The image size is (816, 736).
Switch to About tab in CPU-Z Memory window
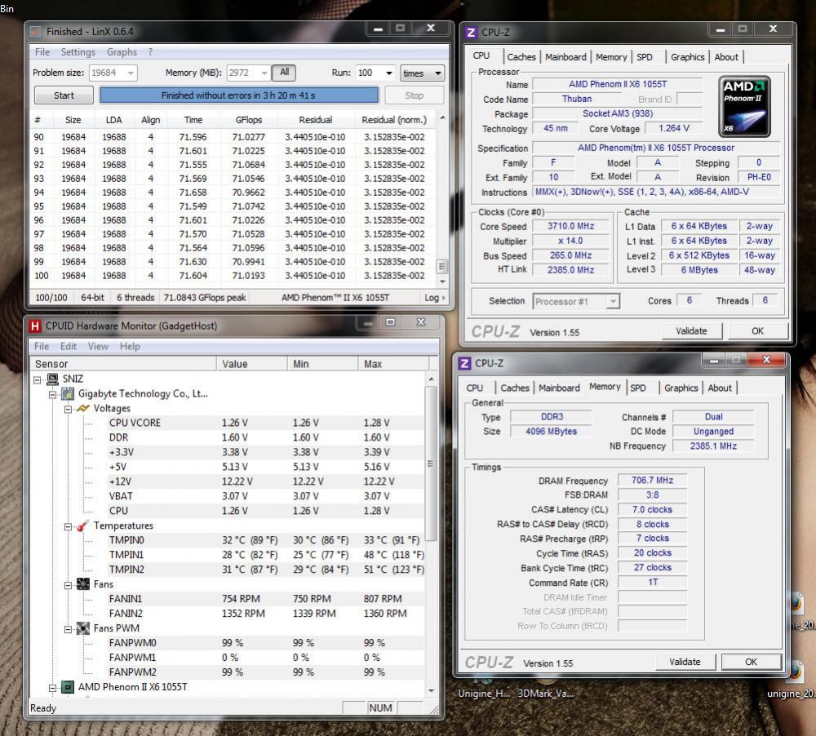coord(720,388)
